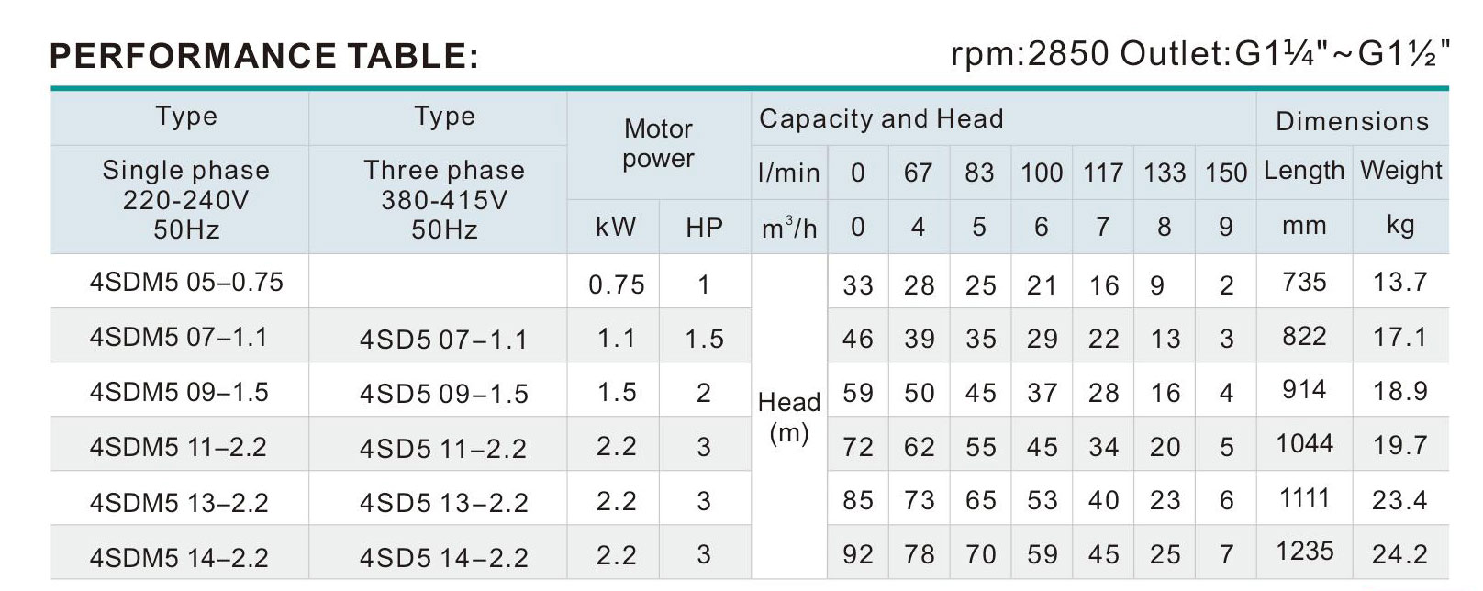
Task: Select three phase model 4SD5 14–2.2
Action: [x=444, y=557]
